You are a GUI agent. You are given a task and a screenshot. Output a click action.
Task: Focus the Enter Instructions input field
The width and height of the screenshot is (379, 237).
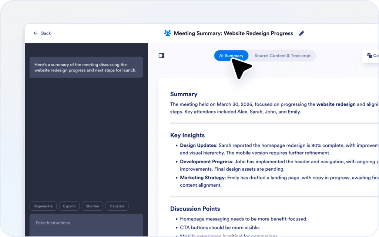[86, 223]
